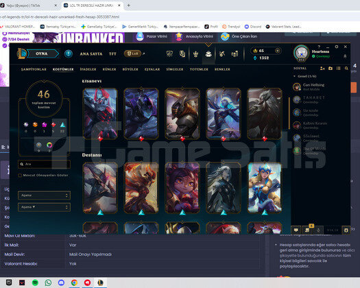Open the League of Legends taskbar icon
This screenshot has width=360, height=288.
point(100,283)
